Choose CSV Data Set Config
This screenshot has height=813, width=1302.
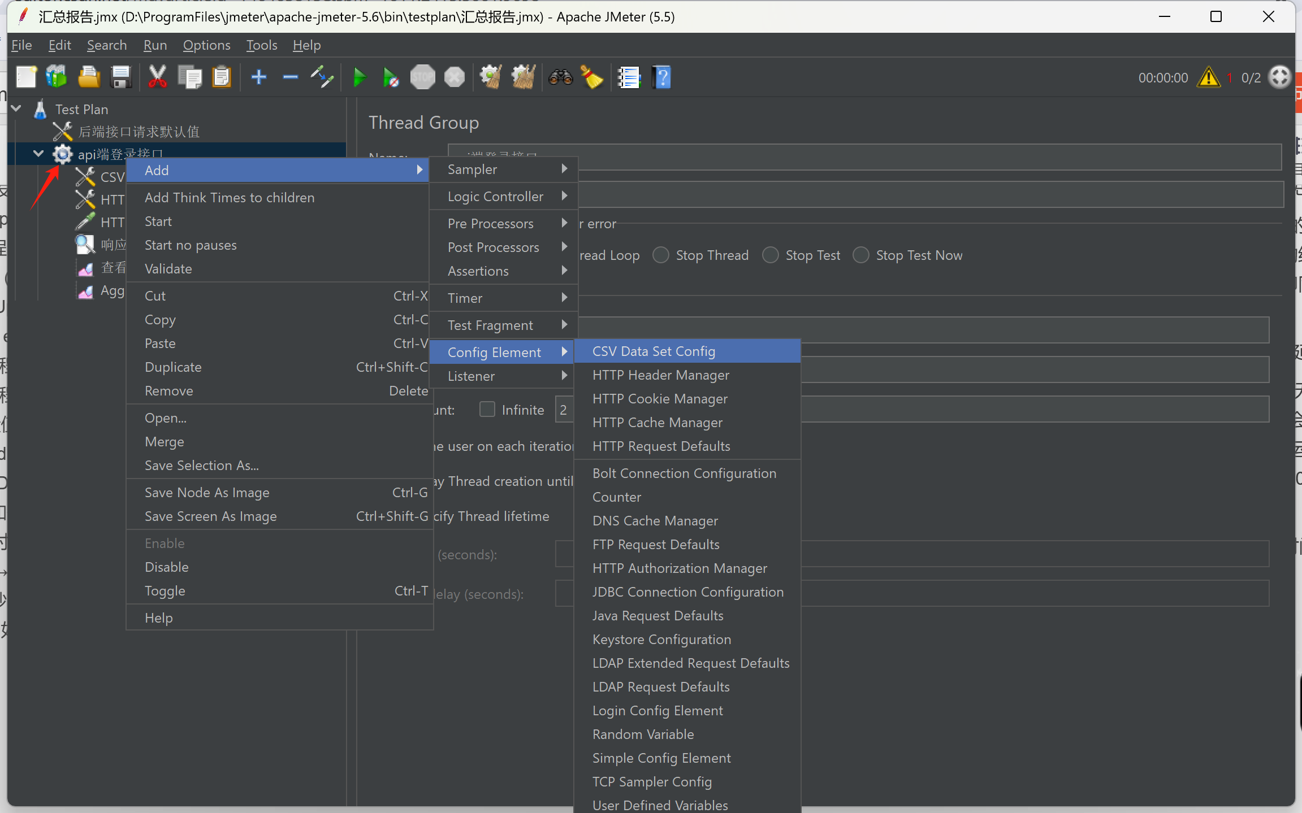(x=687, y=351)
